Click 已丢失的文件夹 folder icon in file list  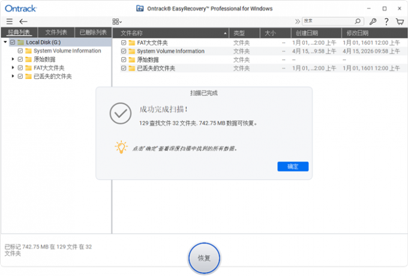tap(132, 68)
